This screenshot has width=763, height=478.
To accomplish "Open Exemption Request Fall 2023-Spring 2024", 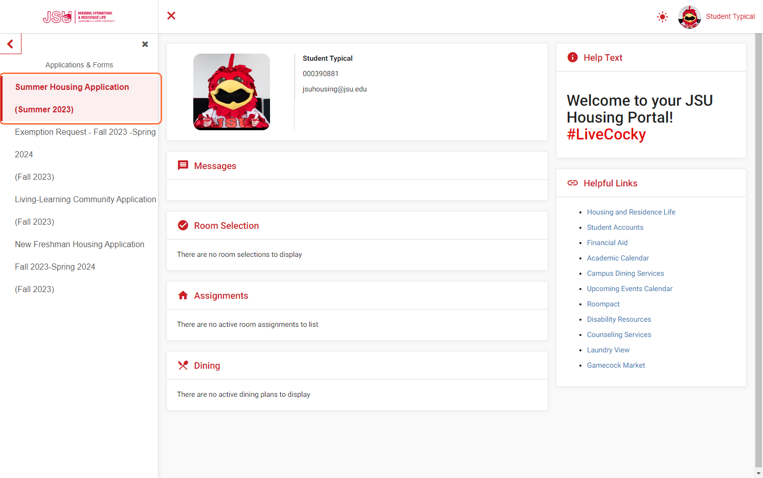I will [85, 154].
